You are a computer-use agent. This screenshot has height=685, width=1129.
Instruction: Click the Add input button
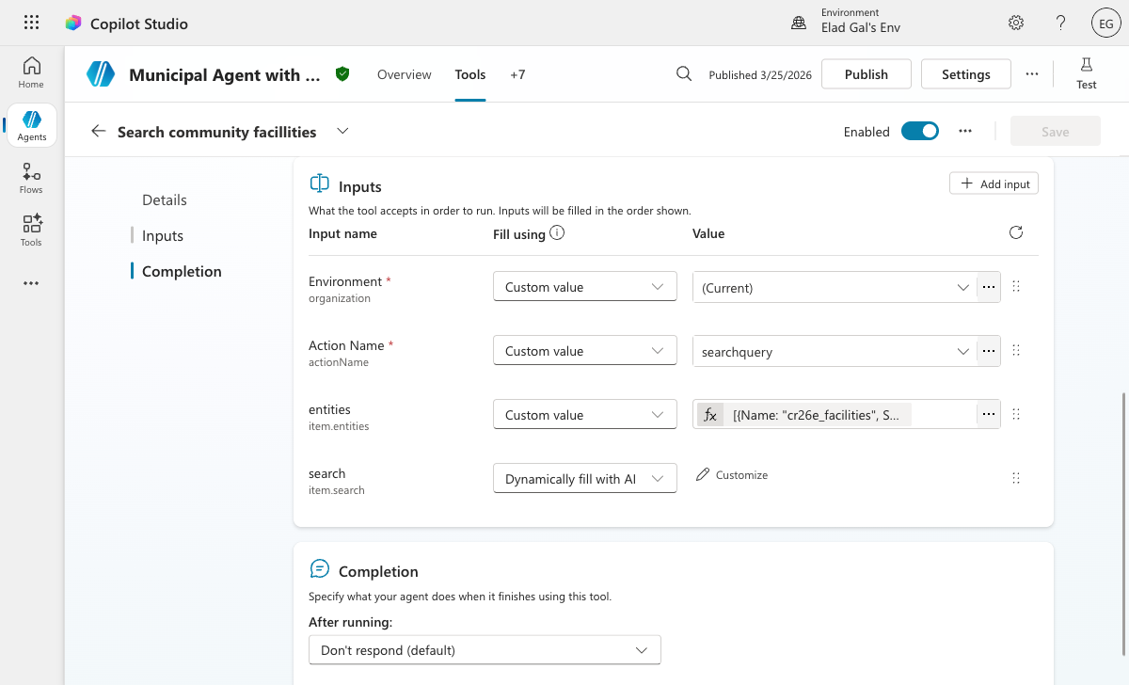[994, 183]
